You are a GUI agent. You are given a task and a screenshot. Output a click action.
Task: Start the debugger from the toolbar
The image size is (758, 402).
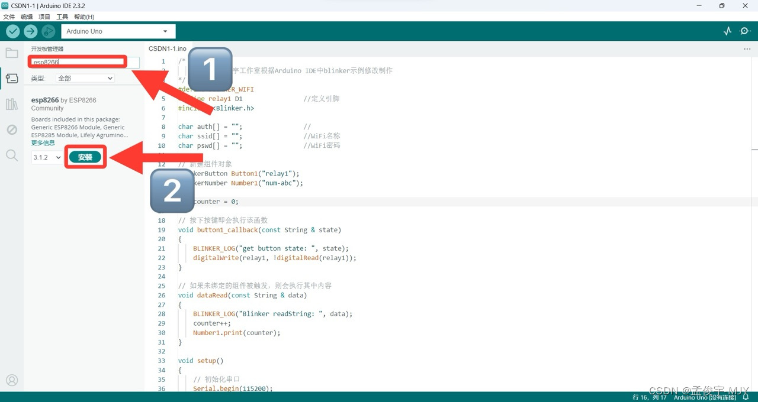(x=48, y=31)
